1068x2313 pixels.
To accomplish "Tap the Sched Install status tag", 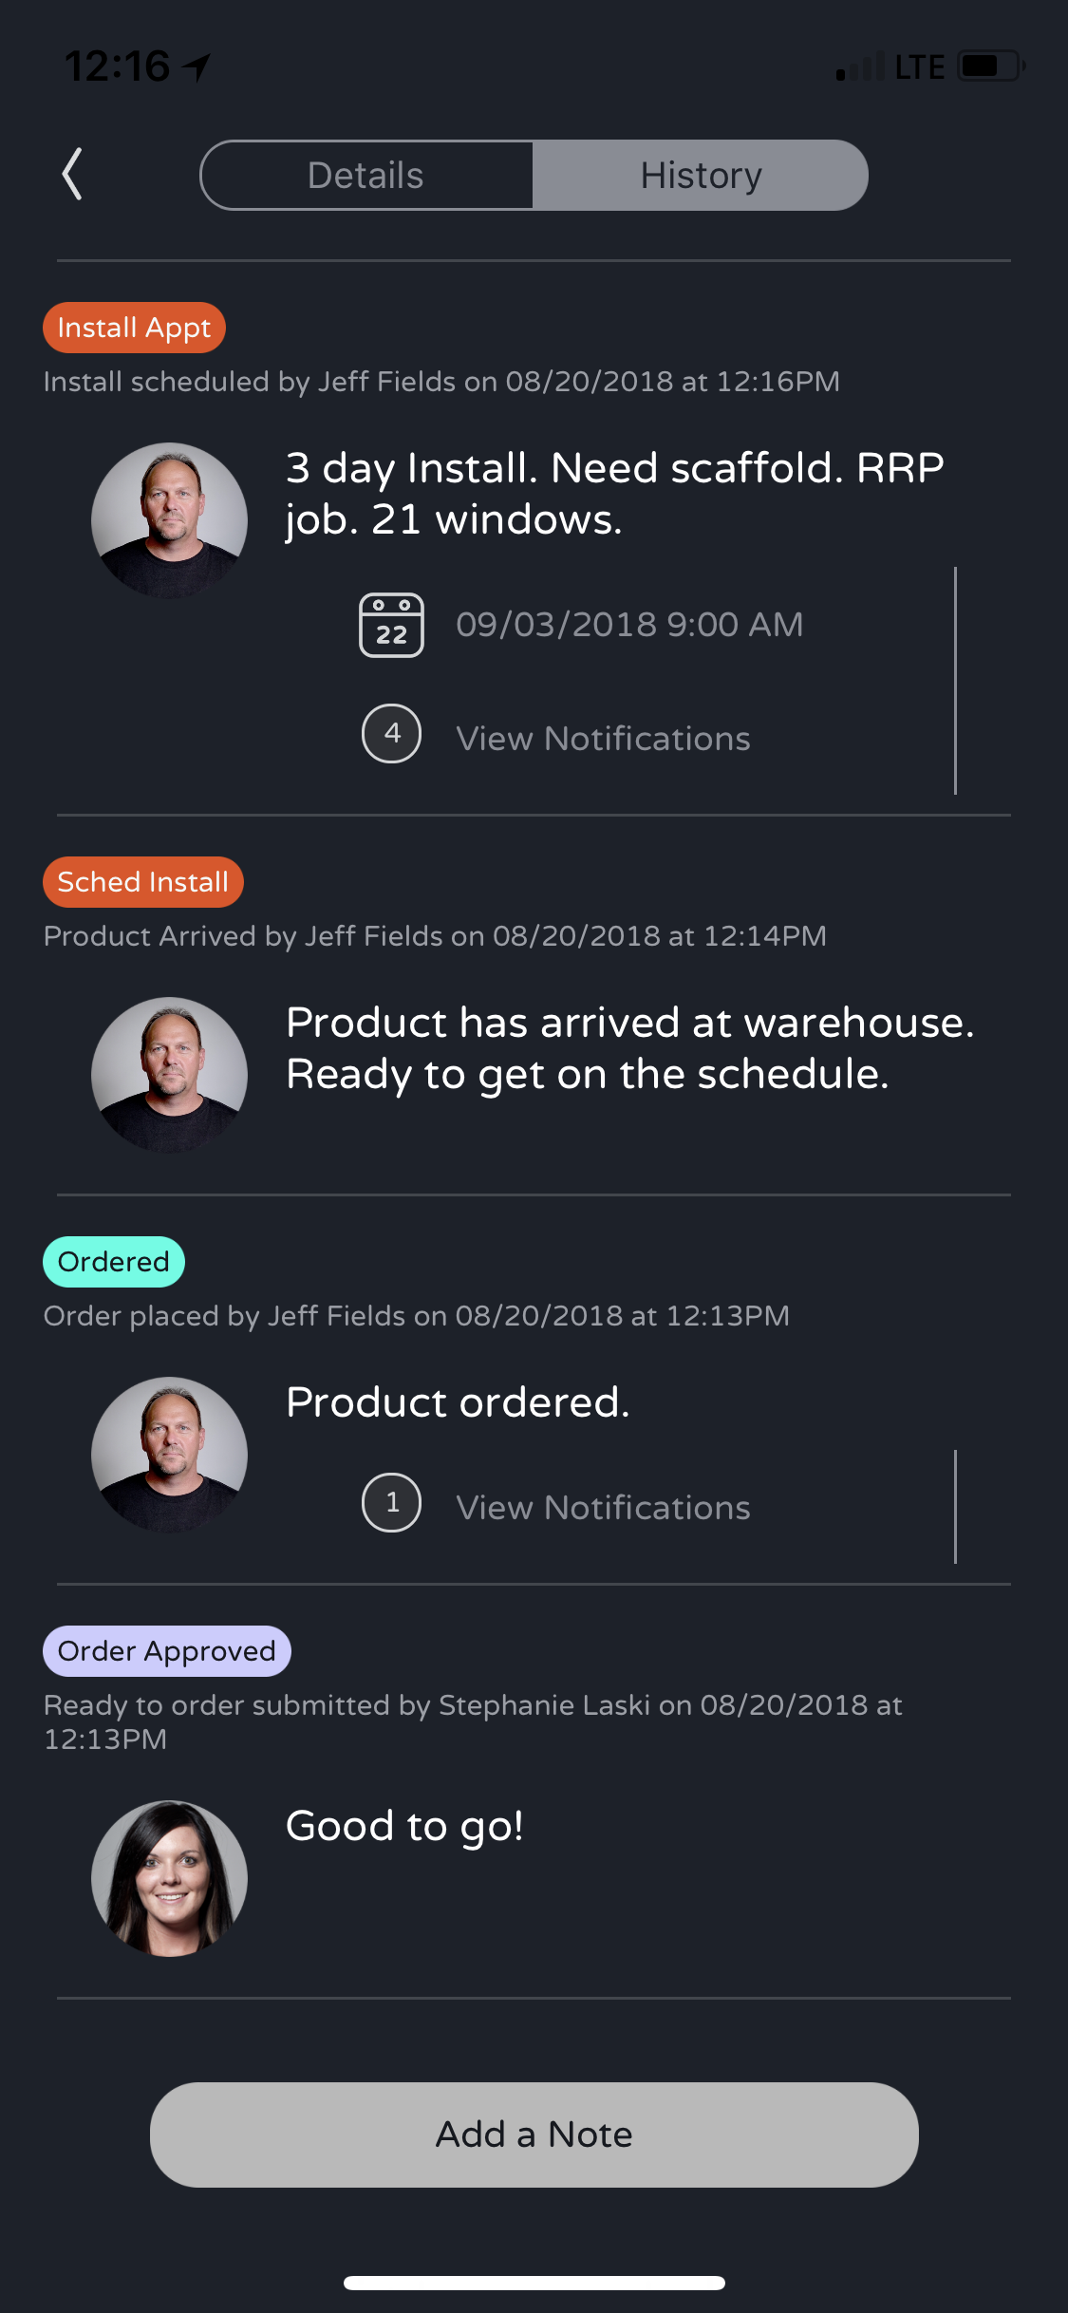I will click(143, 882).
